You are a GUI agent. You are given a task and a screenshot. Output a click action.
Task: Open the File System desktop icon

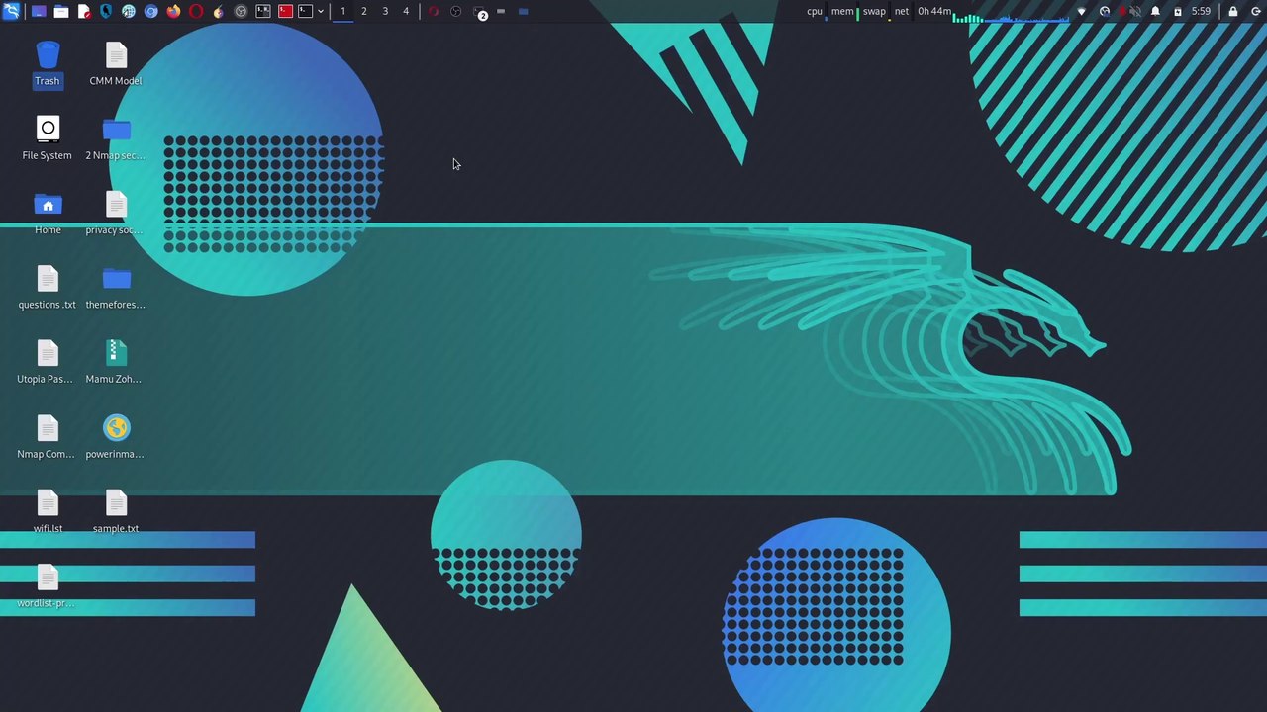pos(48,138)
